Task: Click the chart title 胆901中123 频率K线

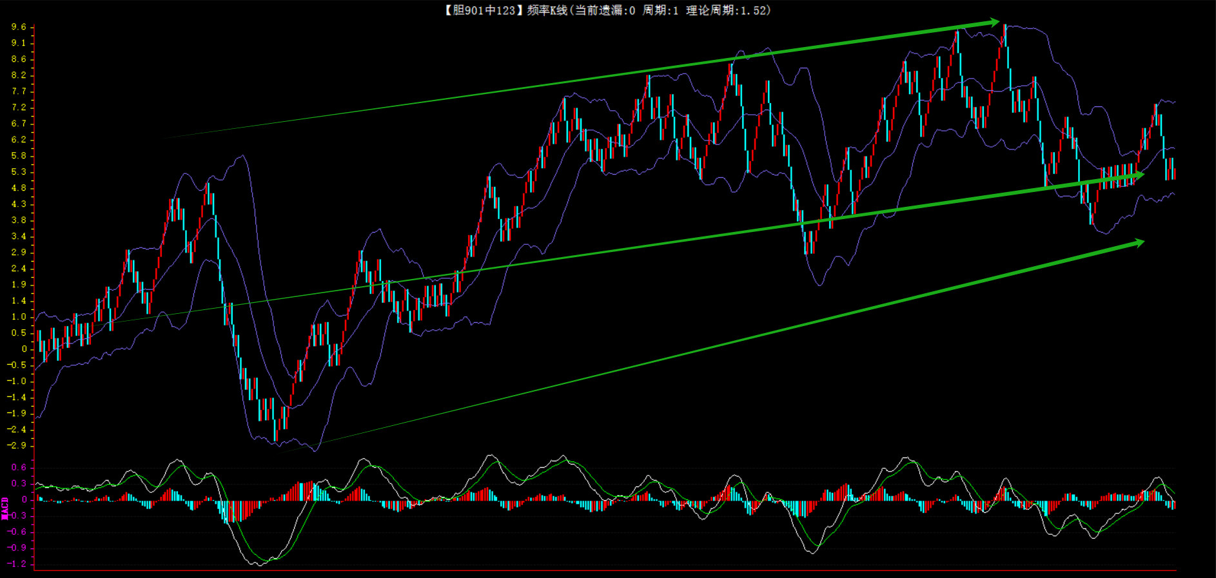Action: click(x=505, y=10)
